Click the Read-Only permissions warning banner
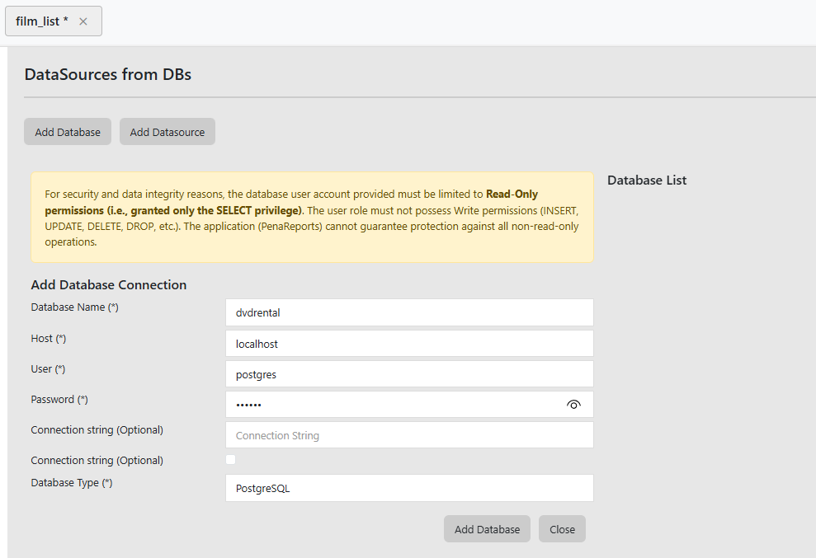 click(x=312, y=217)
